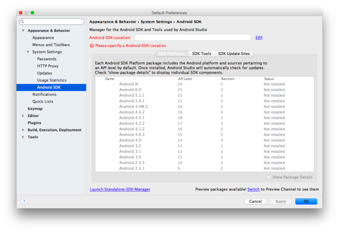Click the help question mark icon
The image size is (339, 232).
[x=24, y=202]
